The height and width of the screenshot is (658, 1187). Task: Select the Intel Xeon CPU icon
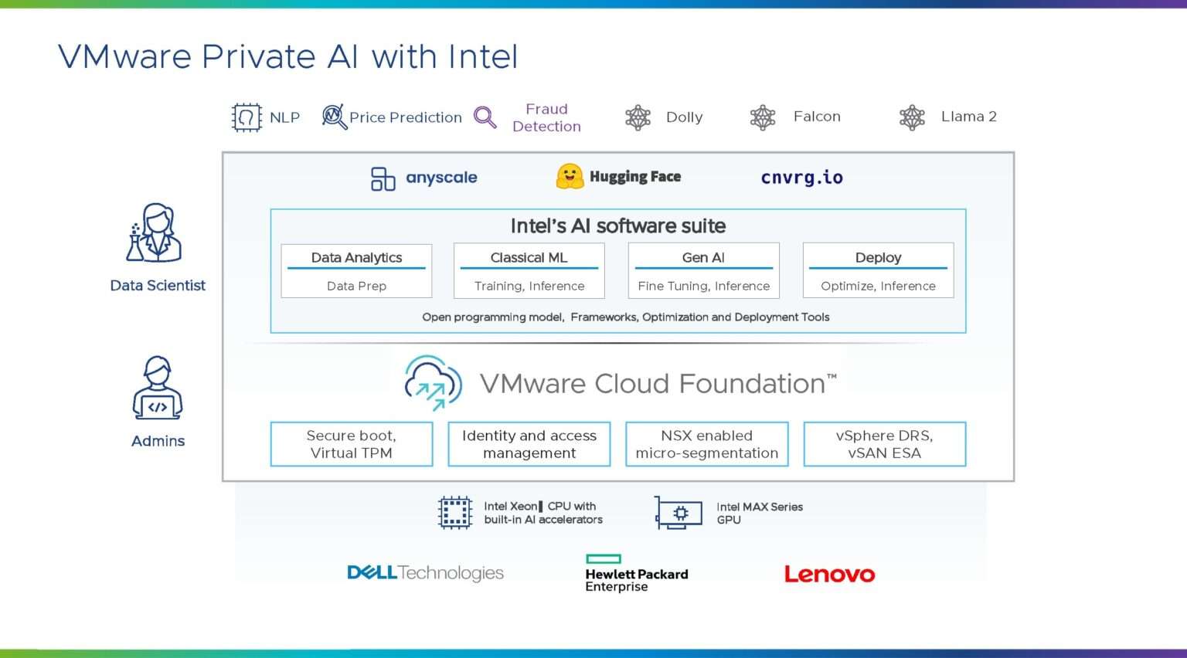coord(454,513)
